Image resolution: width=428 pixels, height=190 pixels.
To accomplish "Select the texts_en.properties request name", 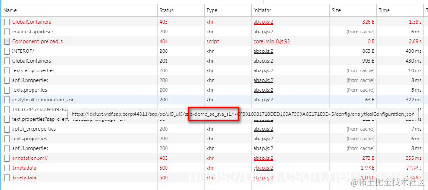I will click(33, 71).
